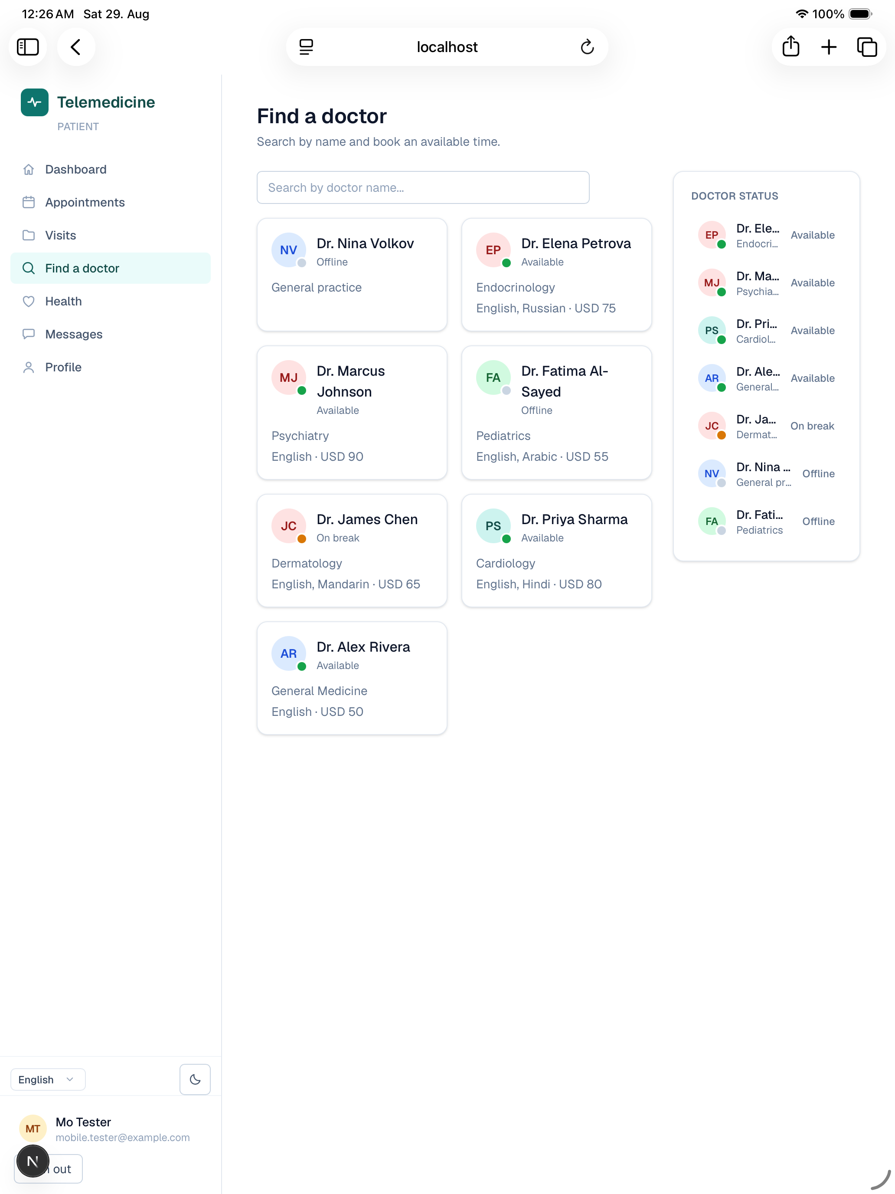Open Profile in the sidebar

(x=111, y=367)
